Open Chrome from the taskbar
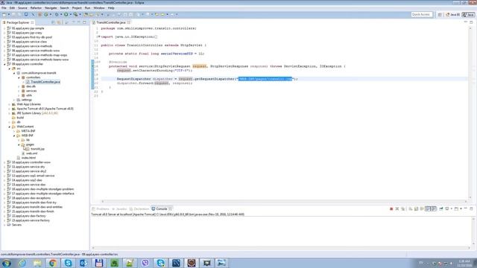 [53, 263]
